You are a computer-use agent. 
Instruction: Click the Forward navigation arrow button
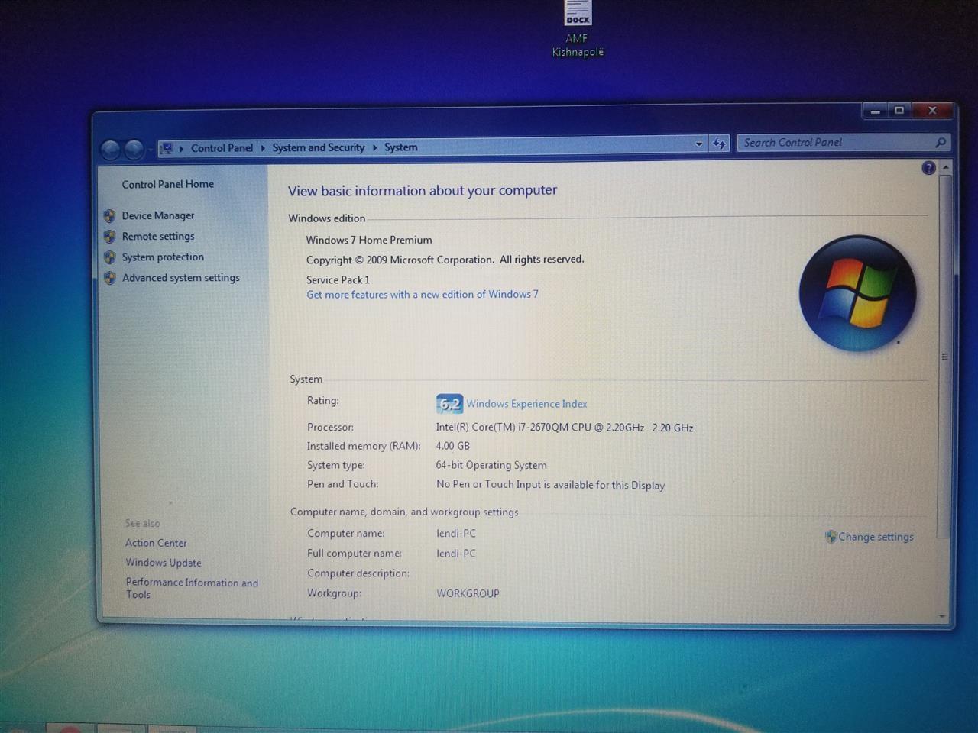pos(134,149)
